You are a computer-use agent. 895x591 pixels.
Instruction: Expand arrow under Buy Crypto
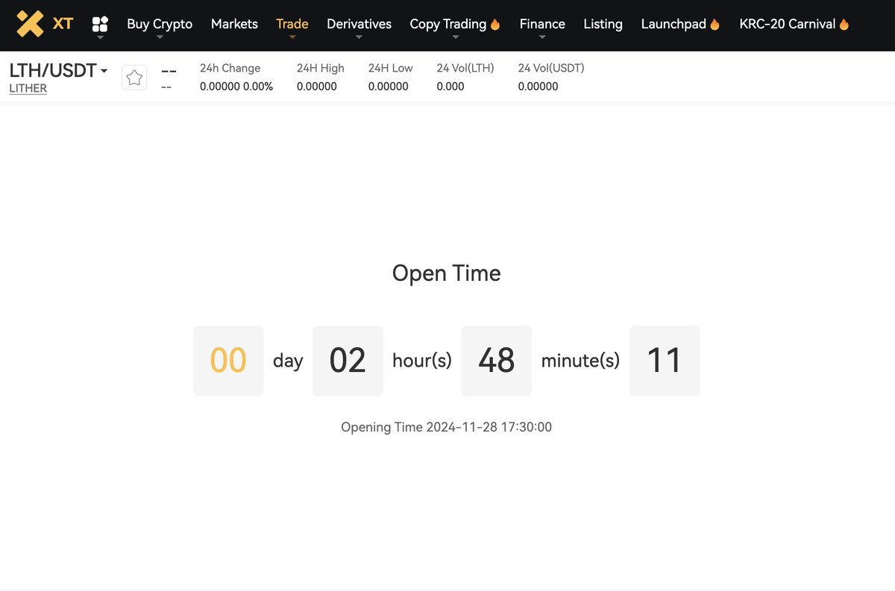(x=160, y=37)
